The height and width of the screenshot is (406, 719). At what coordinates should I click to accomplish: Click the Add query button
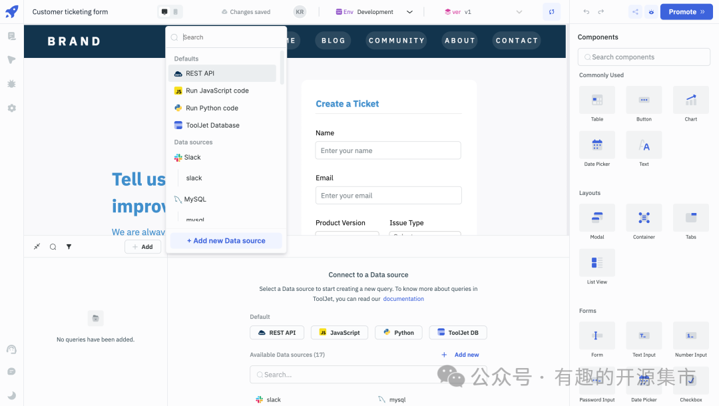point(142,246)
